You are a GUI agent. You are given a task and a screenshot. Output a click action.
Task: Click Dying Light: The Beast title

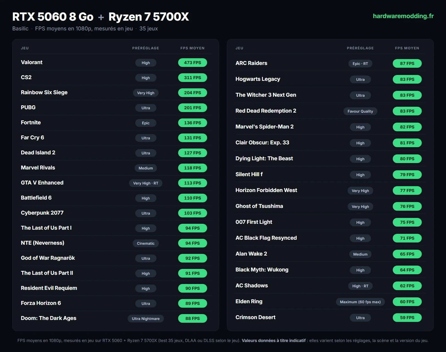click(264, 159)
